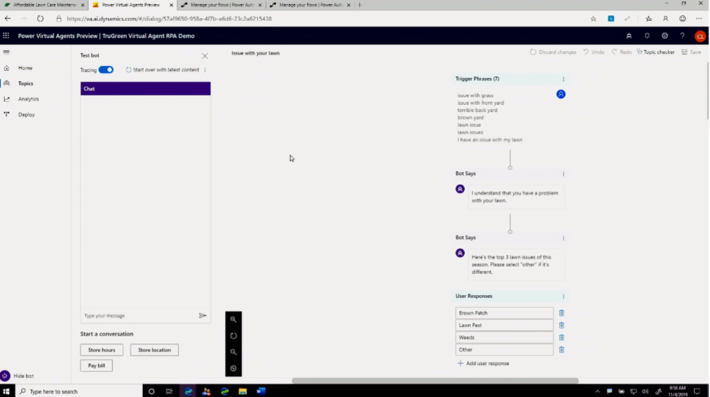Reset canvas view with circular arrow icon
This screenshot has width=710, height=397.
coord(233,336)
